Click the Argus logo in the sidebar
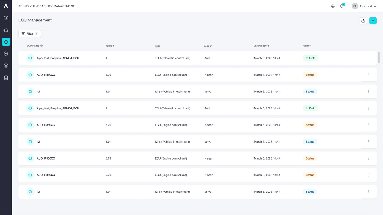 point(6,6)
